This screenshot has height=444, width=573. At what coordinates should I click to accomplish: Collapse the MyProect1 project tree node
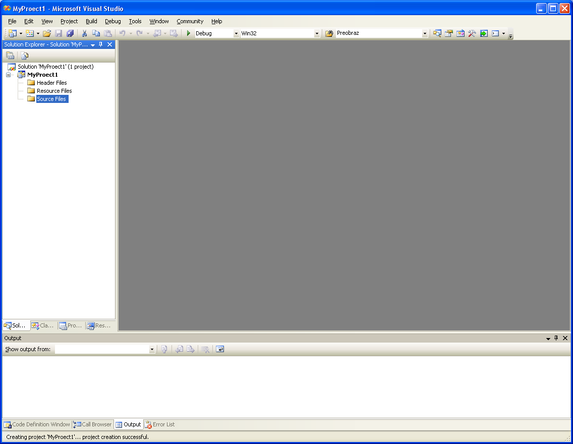click(8, 75)
